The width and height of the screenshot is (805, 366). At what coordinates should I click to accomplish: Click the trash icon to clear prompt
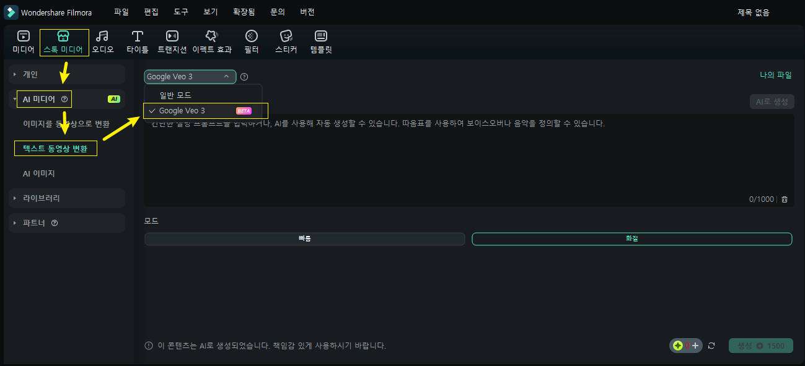[x=785, y=199]
